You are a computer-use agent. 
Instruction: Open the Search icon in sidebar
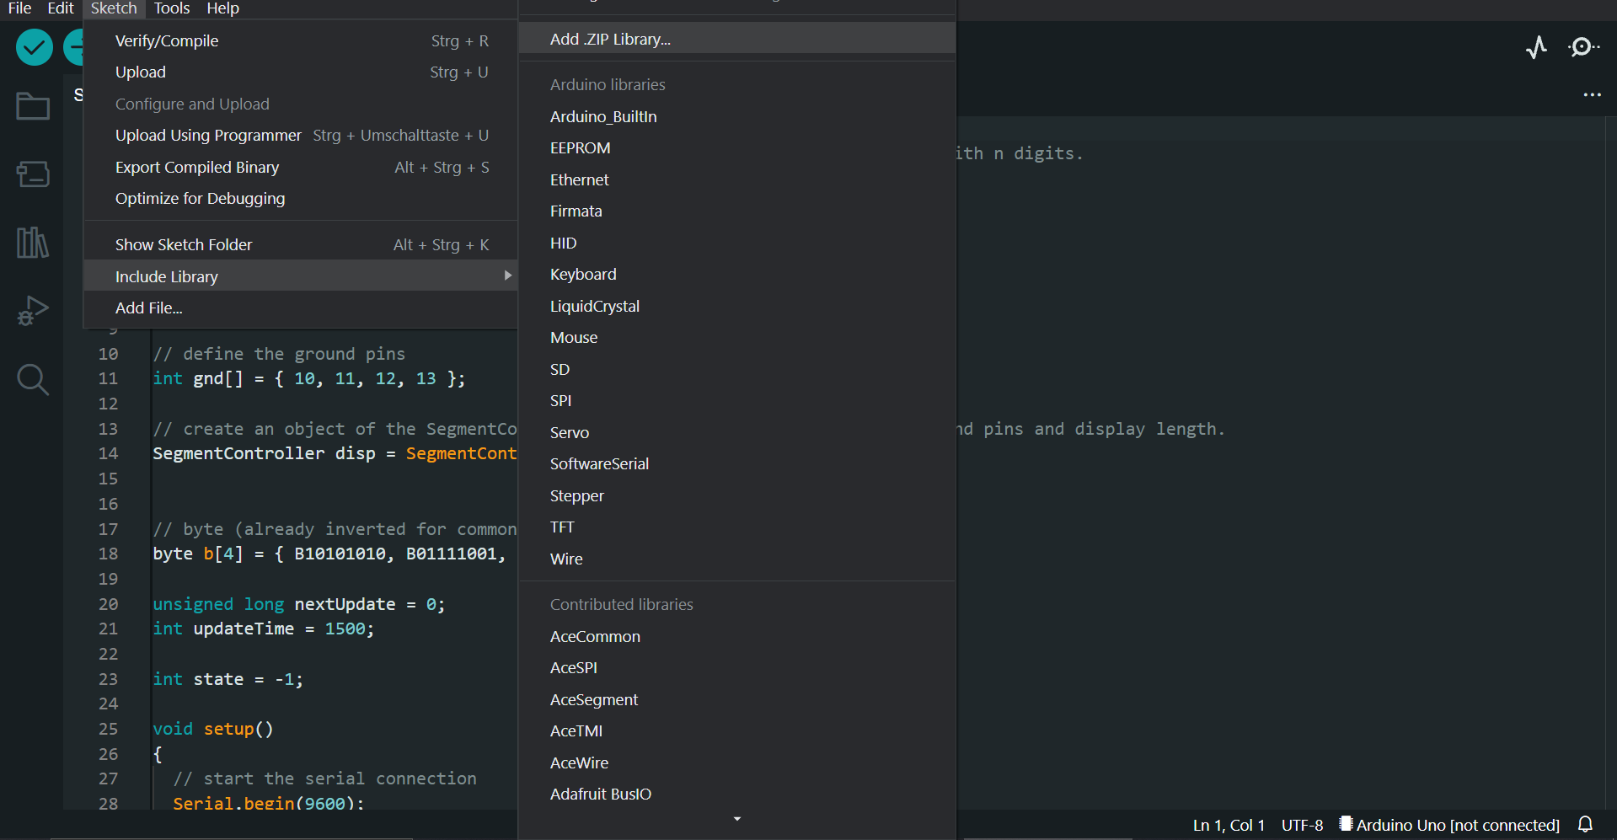click(32, 379)
